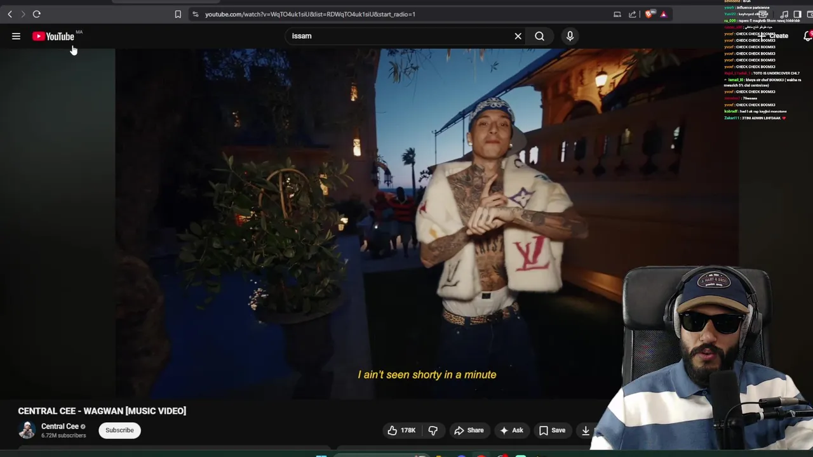Like the video with thumbs up 178K
813x457 pixels.
(x=401, y=430)
